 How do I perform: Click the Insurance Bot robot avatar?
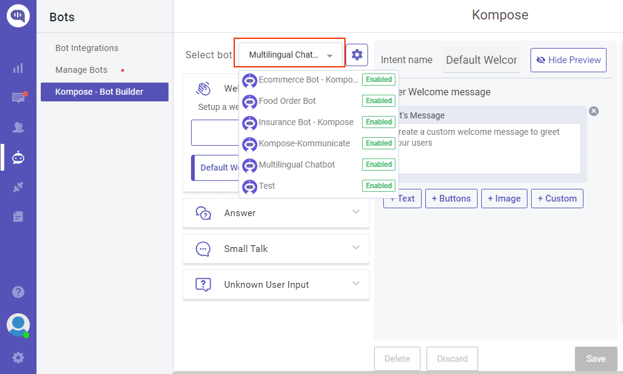(x=249, y=123)
